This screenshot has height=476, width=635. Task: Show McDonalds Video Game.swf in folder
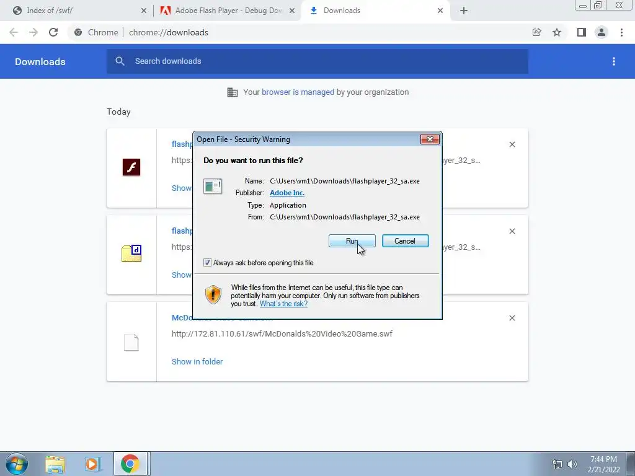pyautogui.click(x=197, y=361)
